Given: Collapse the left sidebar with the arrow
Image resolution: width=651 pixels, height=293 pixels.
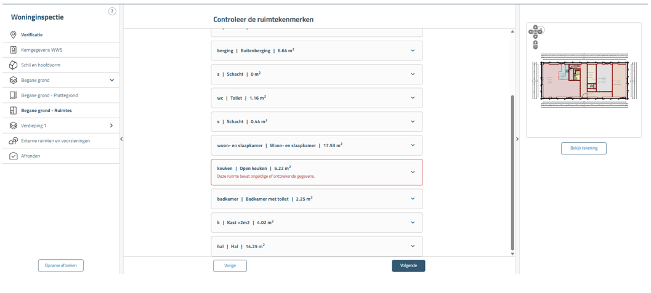Looking at the screenshot, I should click(121, 139).
